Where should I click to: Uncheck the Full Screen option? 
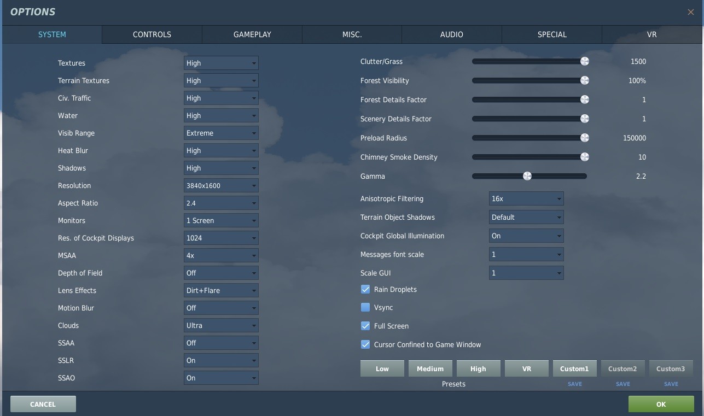click(x=365, y=326)
